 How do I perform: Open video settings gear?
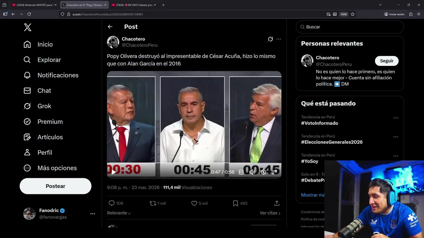263,172
